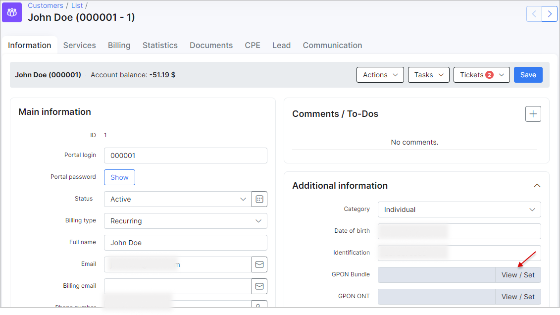
Task: Go to next customer arrow
Action: (x=550, y=14)
